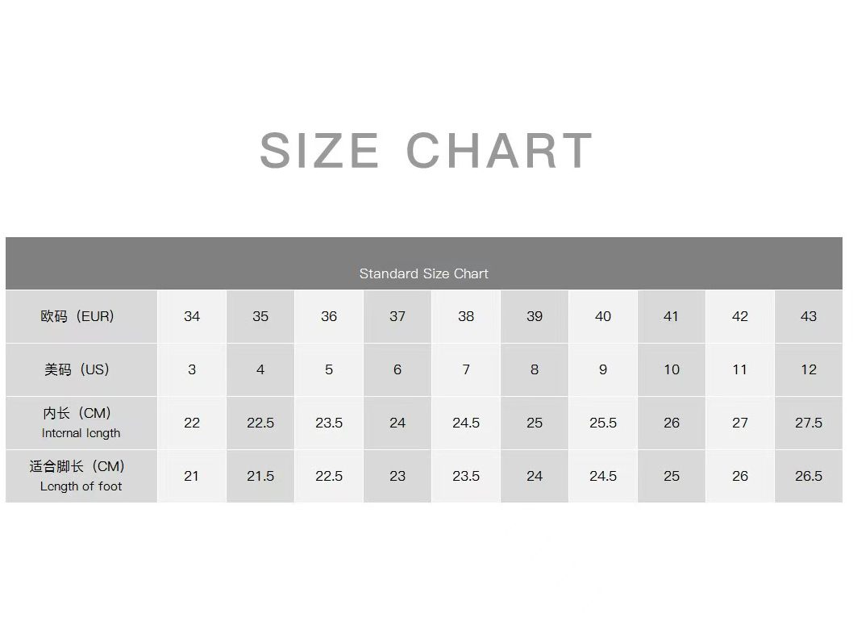Select the 21 foot length cell
This screenshot has width=853, height=634.
click(x=192, y=476)
